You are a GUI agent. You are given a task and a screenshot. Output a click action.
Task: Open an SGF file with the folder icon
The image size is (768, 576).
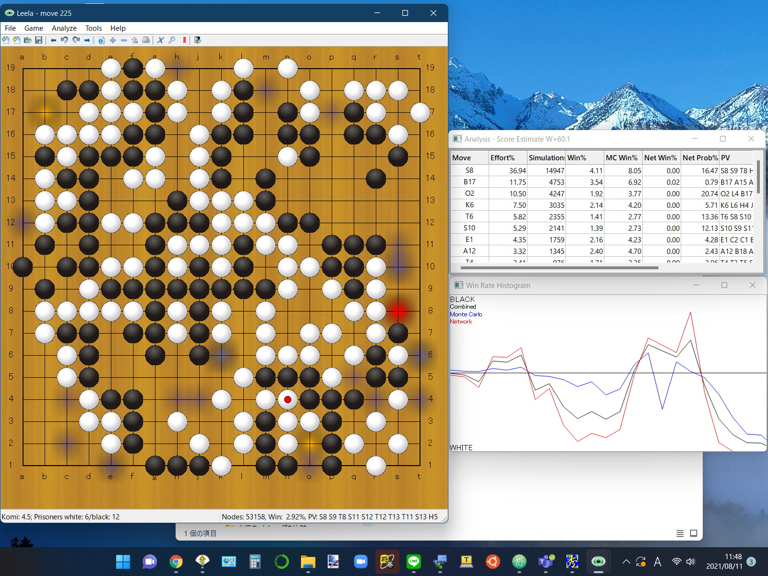pyautogui.click(x=27, y=40)
